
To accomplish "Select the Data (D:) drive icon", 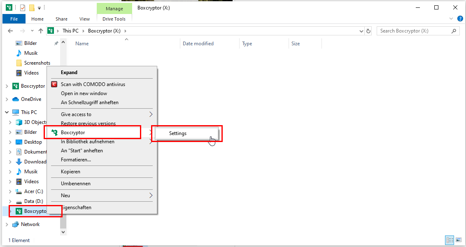I will click(x=19, y=202).
